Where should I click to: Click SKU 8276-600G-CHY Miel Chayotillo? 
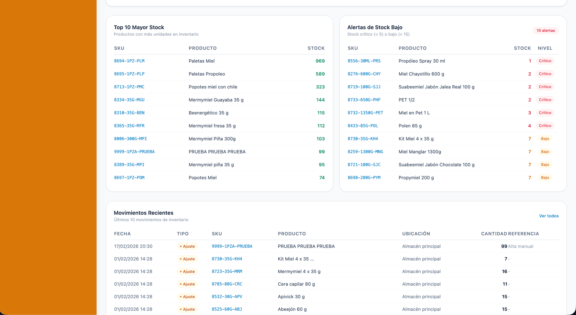pos(364,74)
